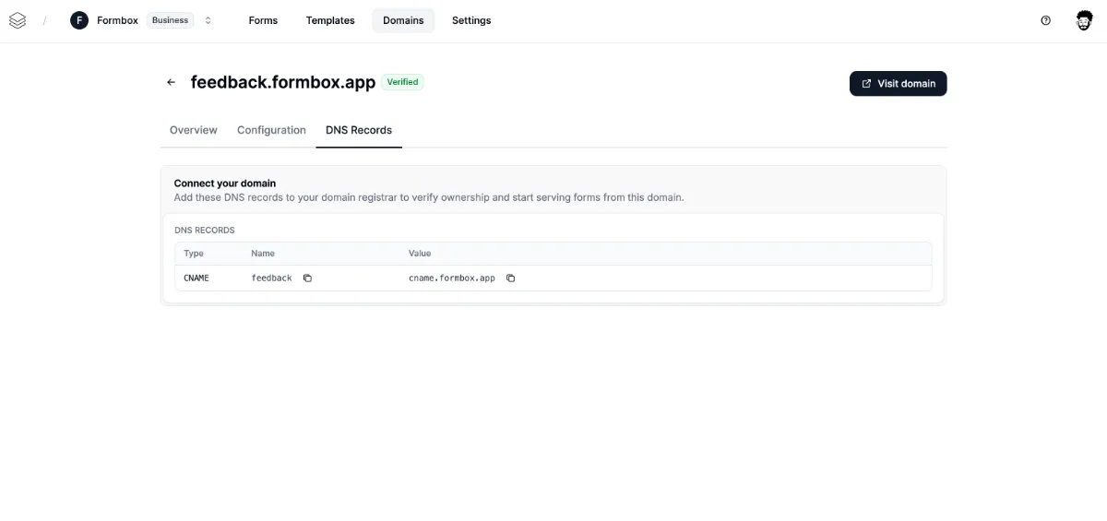Go to the Templates page
The image size is (1107, 521).
coord(330,20)
